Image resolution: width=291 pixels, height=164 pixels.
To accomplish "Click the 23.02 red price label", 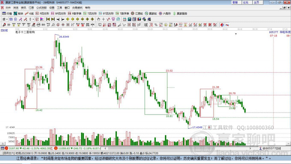I will (x=169, y=71).
